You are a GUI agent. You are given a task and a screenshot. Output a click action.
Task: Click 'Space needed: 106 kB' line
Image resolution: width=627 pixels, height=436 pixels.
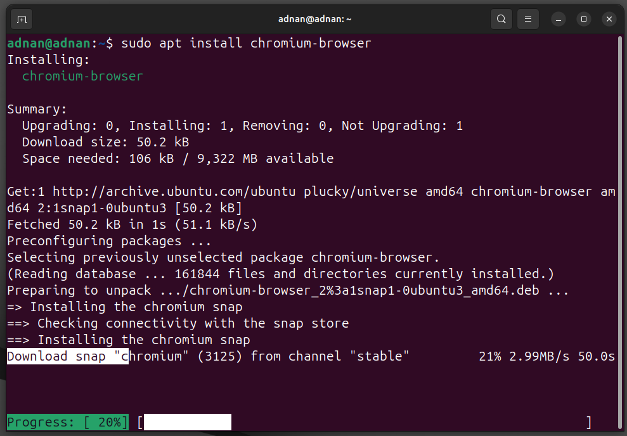click(x=178, y=158)
